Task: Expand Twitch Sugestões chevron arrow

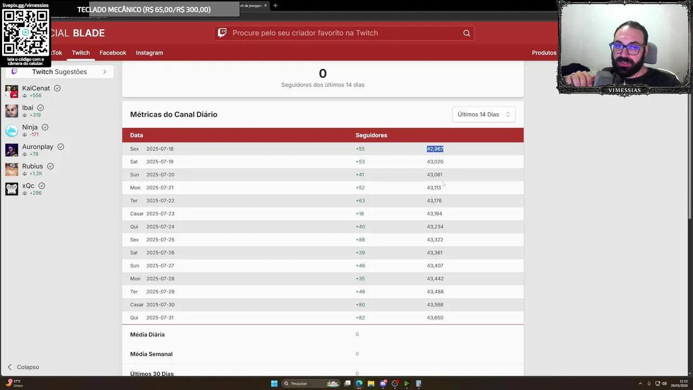Action: 104,71
